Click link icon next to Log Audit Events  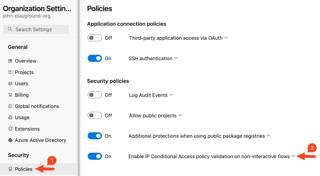[x=171, y=95]
